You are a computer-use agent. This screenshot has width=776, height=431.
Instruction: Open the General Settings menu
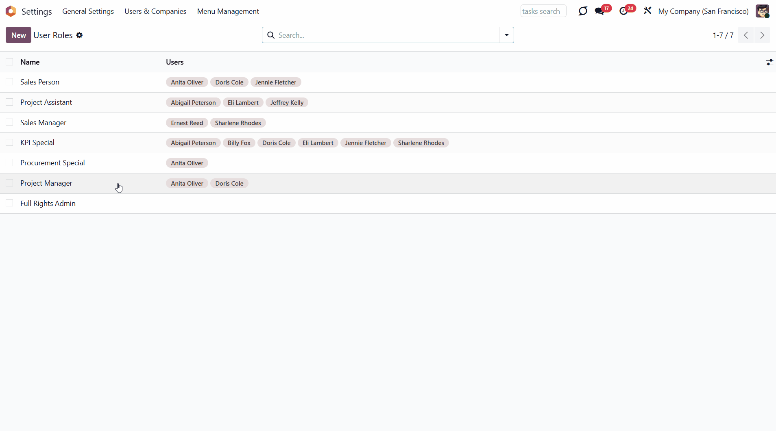[x=88, y=11]
